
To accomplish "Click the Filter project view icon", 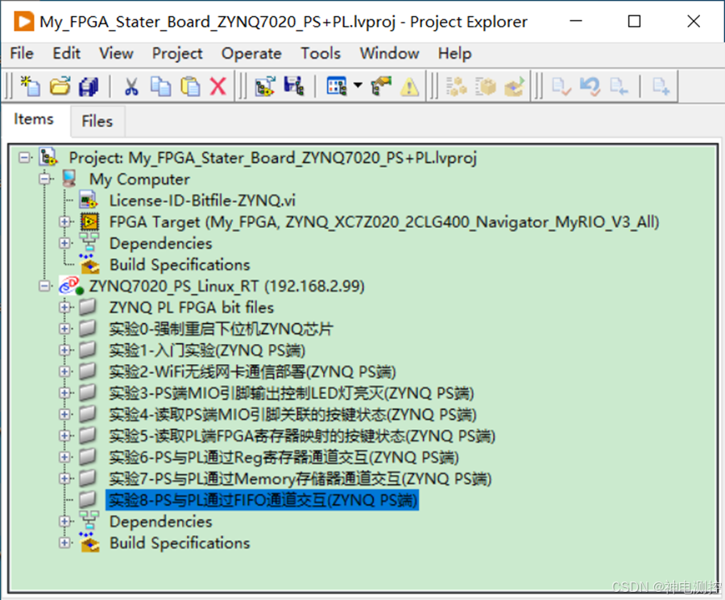I will coord(336,86).
